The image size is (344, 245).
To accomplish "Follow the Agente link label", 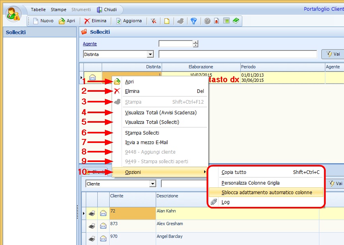I will (x=90, y=44).
